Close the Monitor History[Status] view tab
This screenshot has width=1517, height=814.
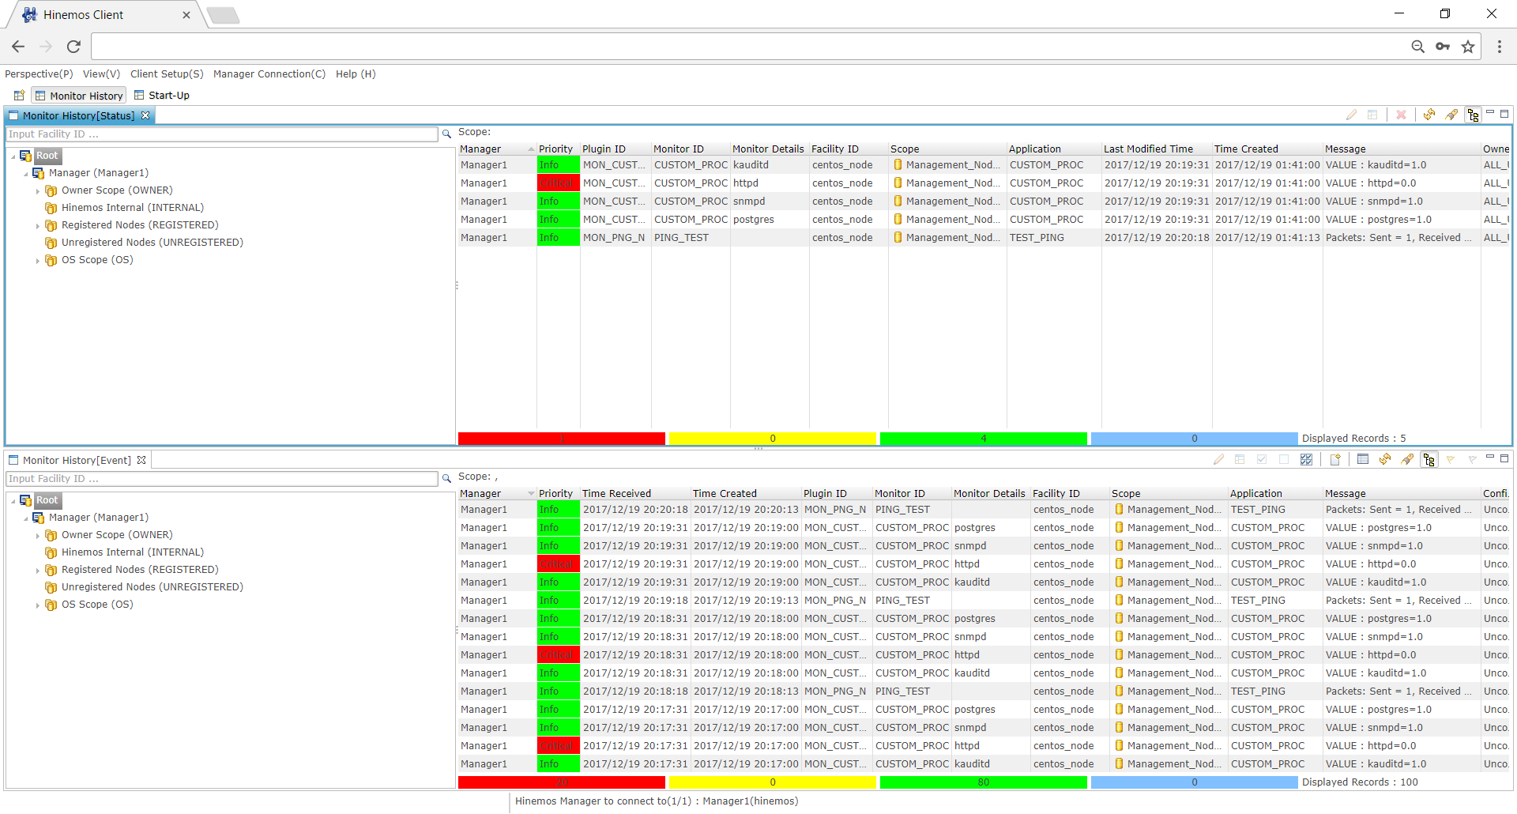coord(145,115)
